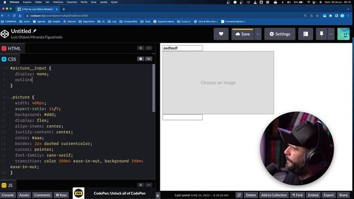Click the input field containing asdfasdf
The height and width of the screenshot is (199, 354).
click(183, 48)
